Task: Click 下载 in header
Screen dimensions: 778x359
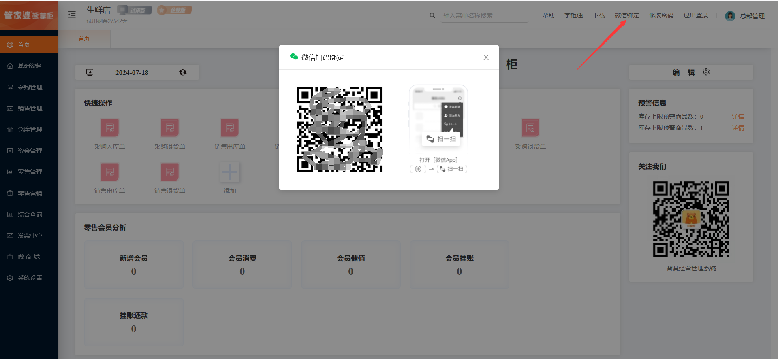Action: click(x=598, y=15)
